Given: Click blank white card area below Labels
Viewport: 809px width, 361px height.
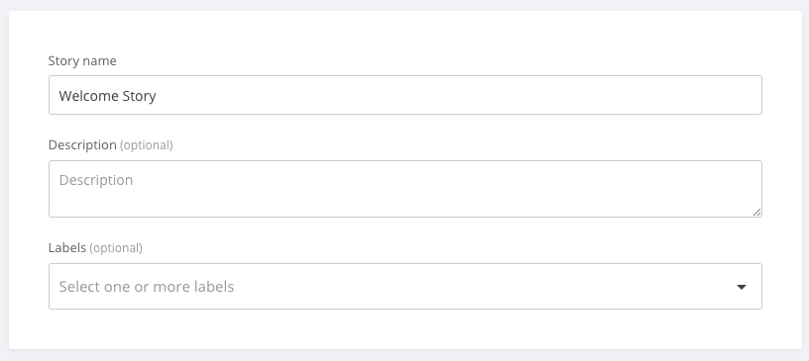Looking at the screenshot, I should (x=405, y=329).
